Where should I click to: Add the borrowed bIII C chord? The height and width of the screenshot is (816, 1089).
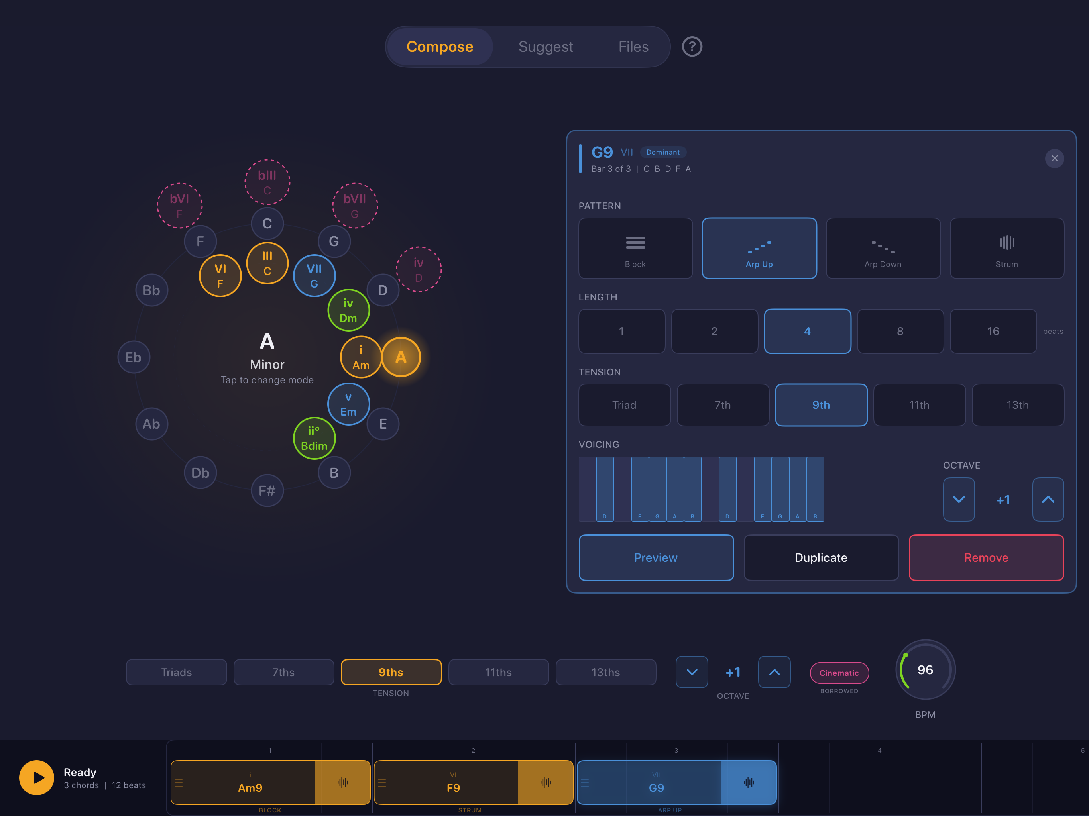(267, 182)
